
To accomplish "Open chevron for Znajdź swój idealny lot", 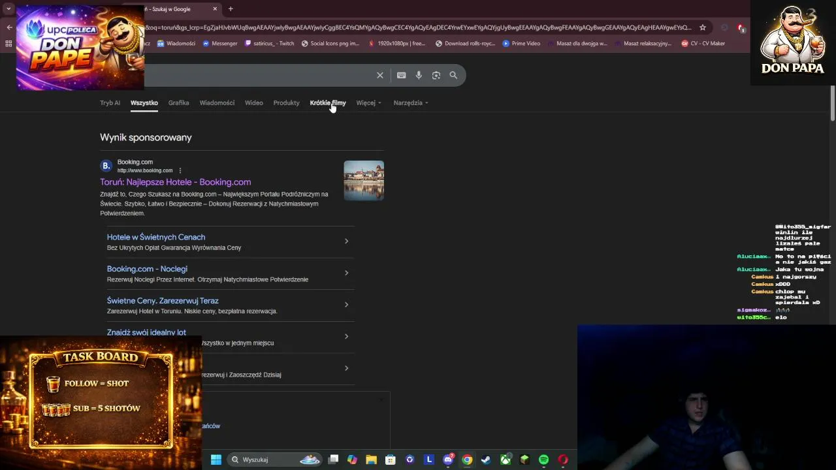I will coord(346,336).
